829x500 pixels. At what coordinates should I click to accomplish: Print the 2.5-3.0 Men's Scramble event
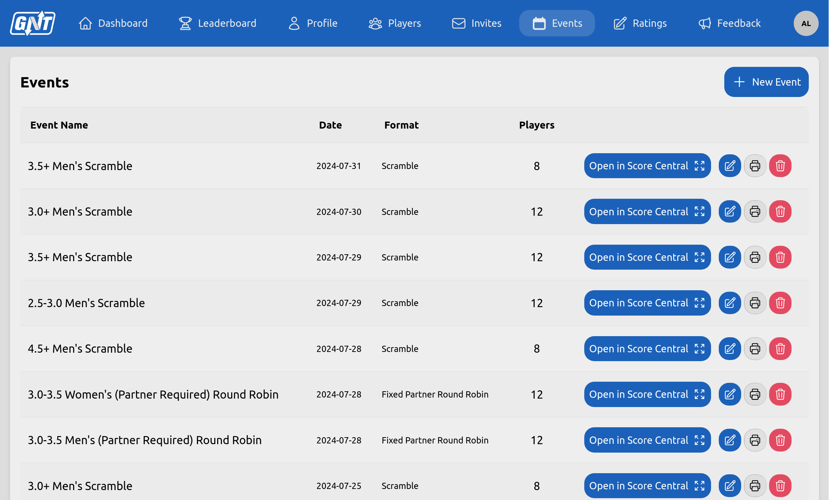pos(755,303)
